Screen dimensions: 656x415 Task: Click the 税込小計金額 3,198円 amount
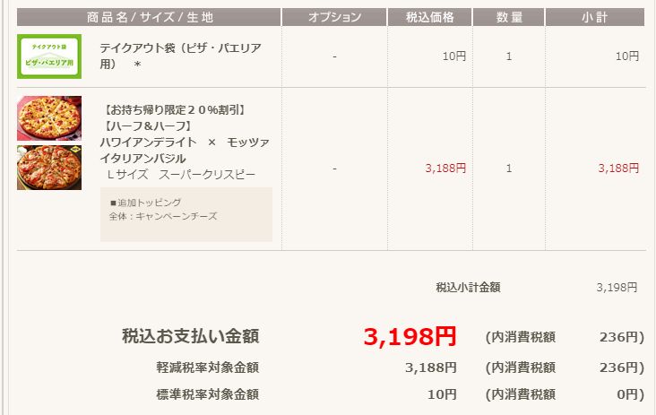pos(617,288)
